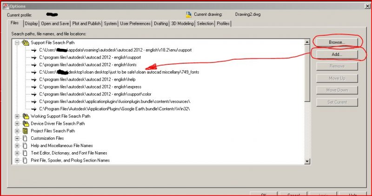The width and height of the screenshot is (372, 196).
Task: Click the scroll up arrow of the paths list
Action: 307,42
